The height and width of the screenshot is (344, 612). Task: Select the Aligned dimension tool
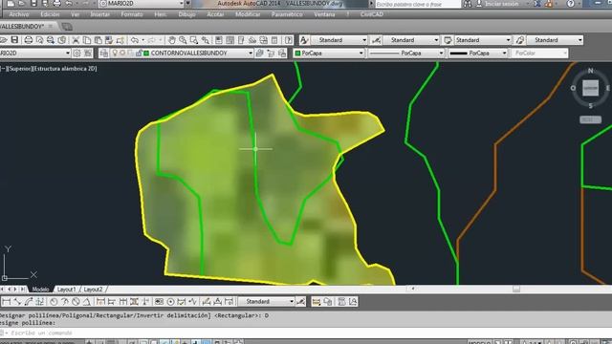(x=17, y=302)
